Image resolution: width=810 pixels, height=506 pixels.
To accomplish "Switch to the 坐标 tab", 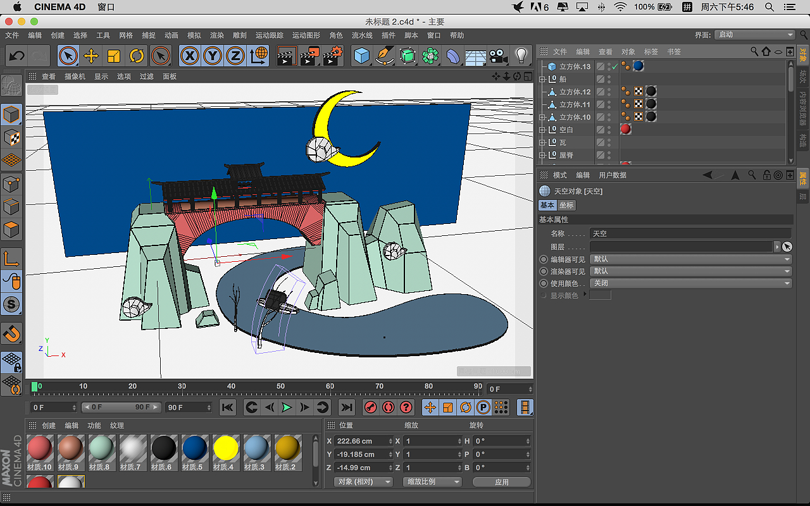I will click(566, 206).
